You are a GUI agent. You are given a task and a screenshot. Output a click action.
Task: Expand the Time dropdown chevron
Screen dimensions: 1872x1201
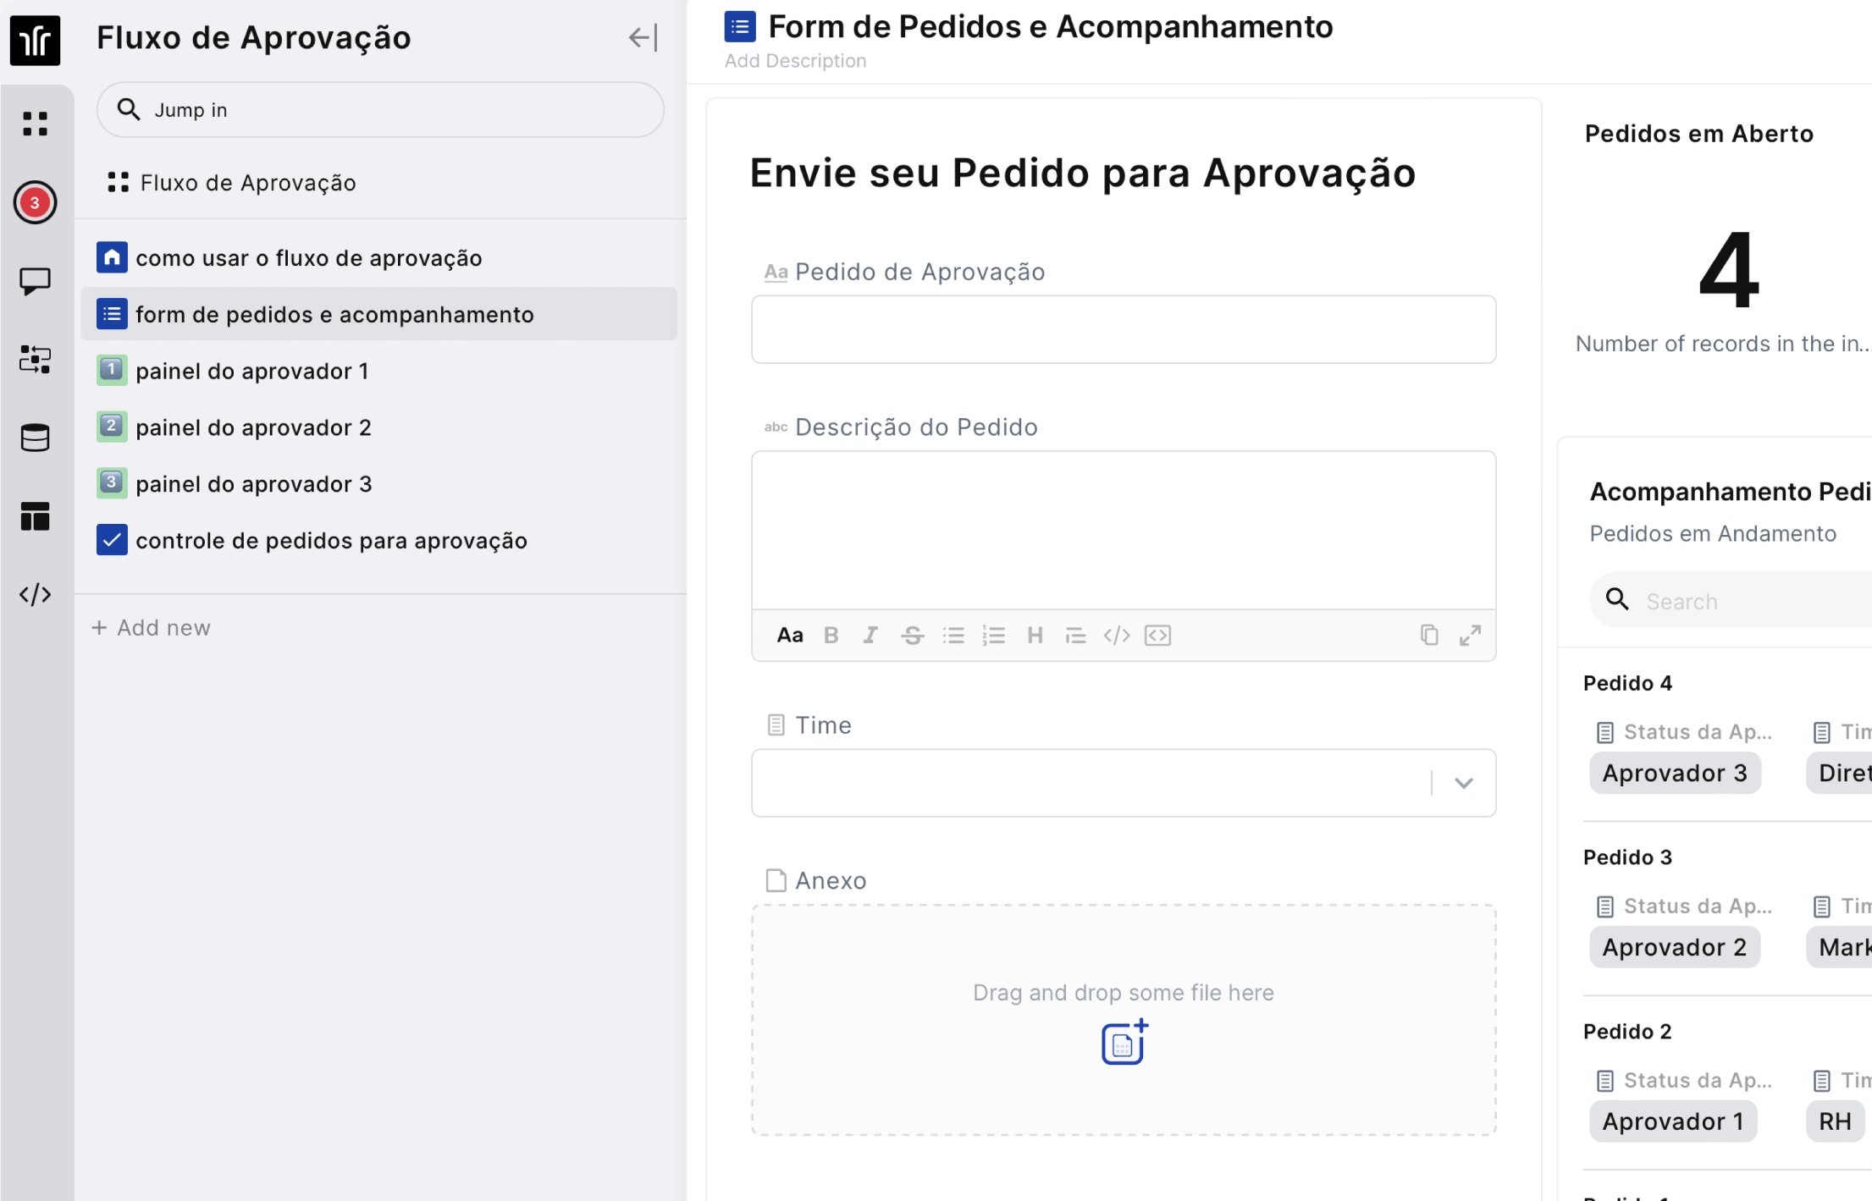click(x=1463, y=783)
